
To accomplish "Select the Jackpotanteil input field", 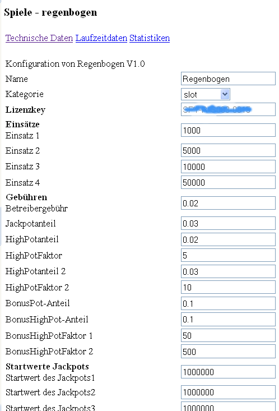I will [x=228, y=223].
